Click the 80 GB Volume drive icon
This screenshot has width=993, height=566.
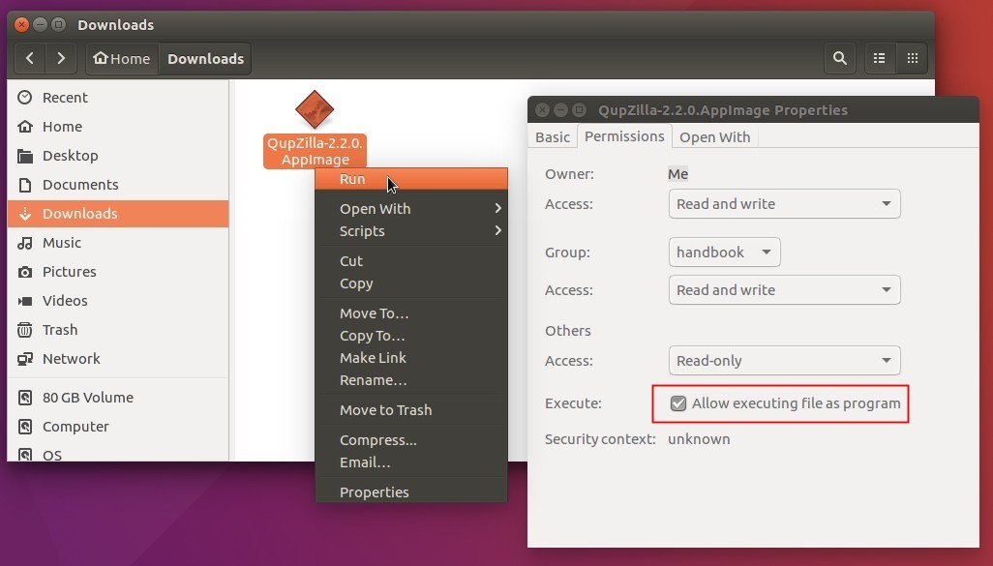pos(25,398)
